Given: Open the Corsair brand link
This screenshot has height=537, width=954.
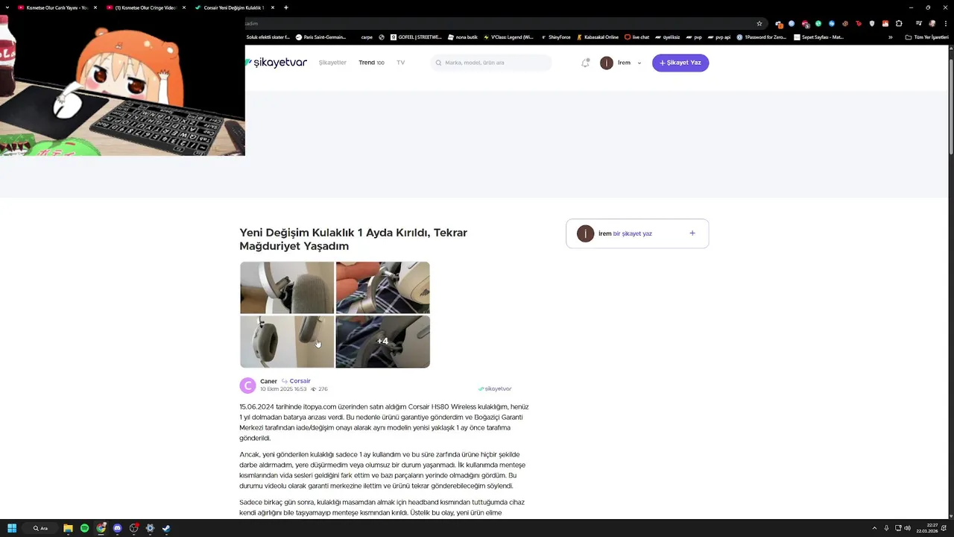Looking at the screenshot, I should pyautogui.click(x=300, y=381).
